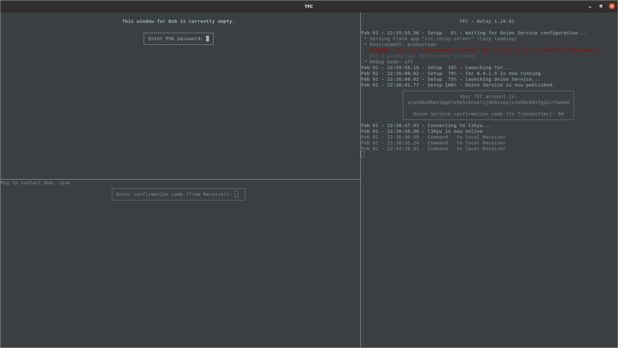Click the 'TFC - Relay 1.20.02' heading
Viewport: 618px width, 348px height.
pos(487,22)
